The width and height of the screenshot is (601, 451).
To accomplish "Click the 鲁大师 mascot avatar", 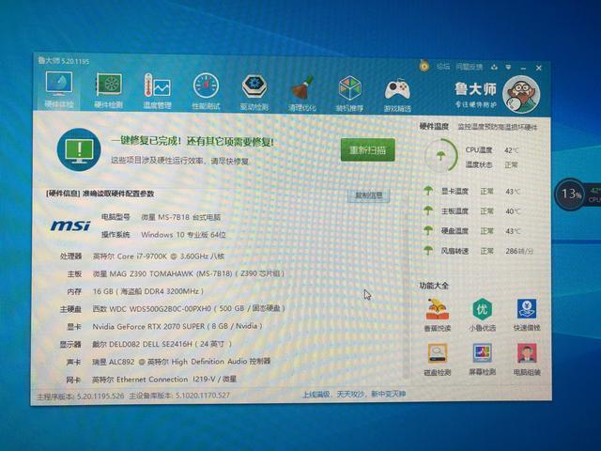I will pos(521,95).
